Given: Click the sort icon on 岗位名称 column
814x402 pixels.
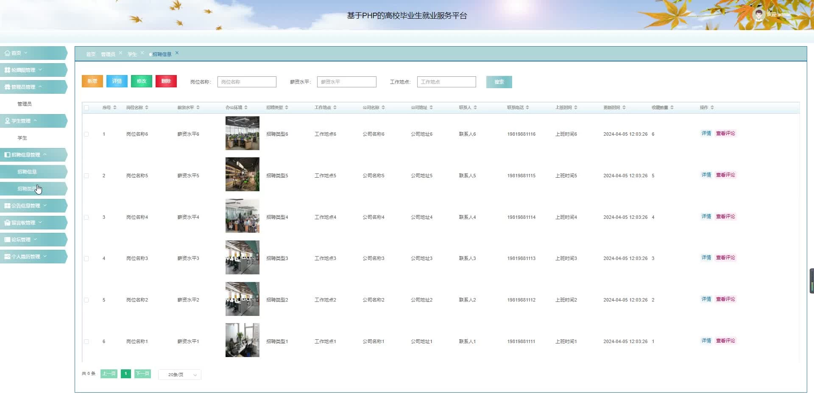Looking at the screenshot, I should click(147, 108).
